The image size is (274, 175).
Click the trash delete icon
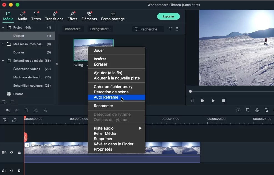pos(26,110)
